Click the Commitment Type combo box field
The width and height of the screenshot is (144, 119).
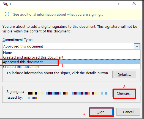pyautogui.click(x=71, y=46)
